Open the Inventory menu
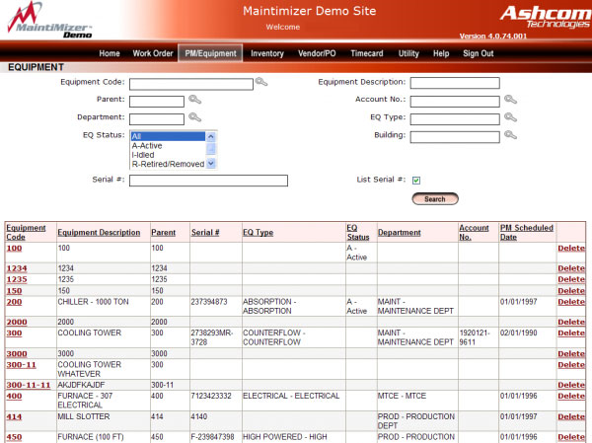592x443 pixels. pos(267,53)
